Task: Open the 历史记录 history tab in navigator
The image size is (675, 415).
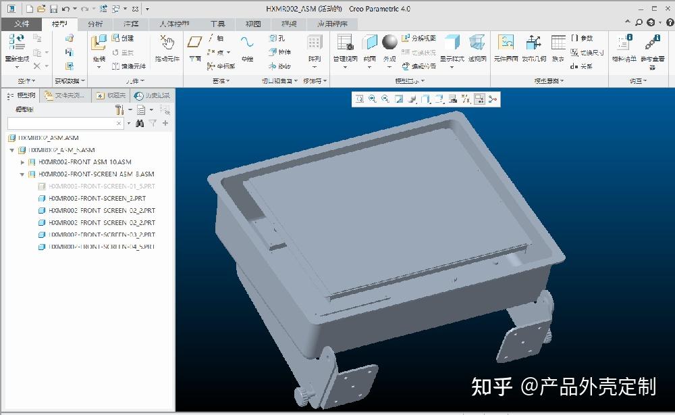Action: [x=152, y=95]
